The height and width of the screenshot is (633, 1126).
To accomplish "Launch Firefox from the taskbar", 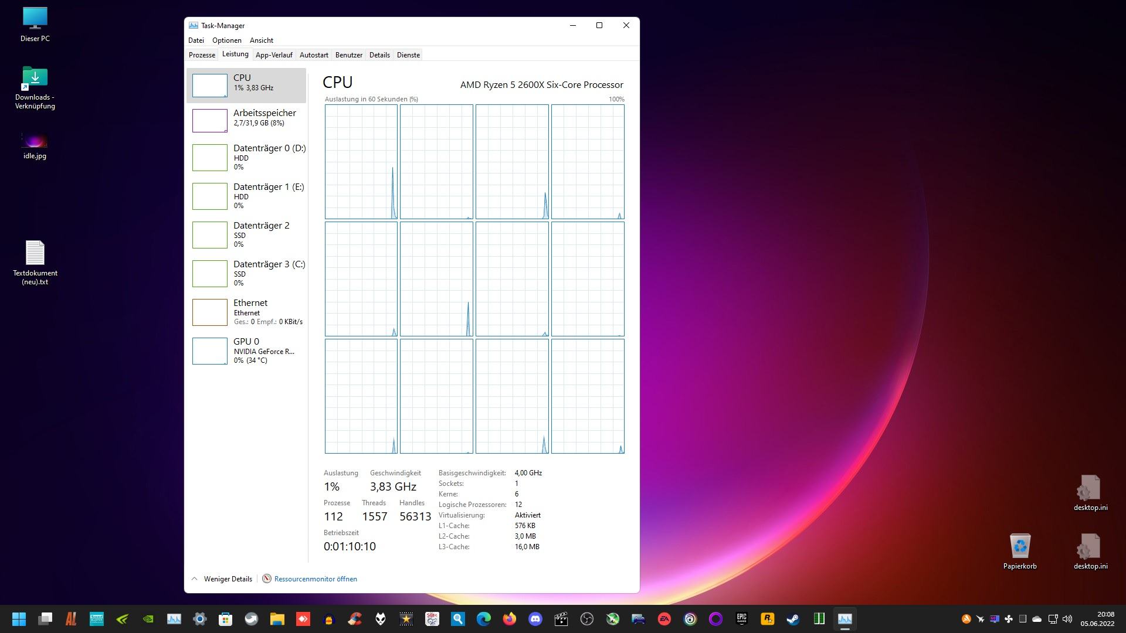I will [x=510, y=619].
